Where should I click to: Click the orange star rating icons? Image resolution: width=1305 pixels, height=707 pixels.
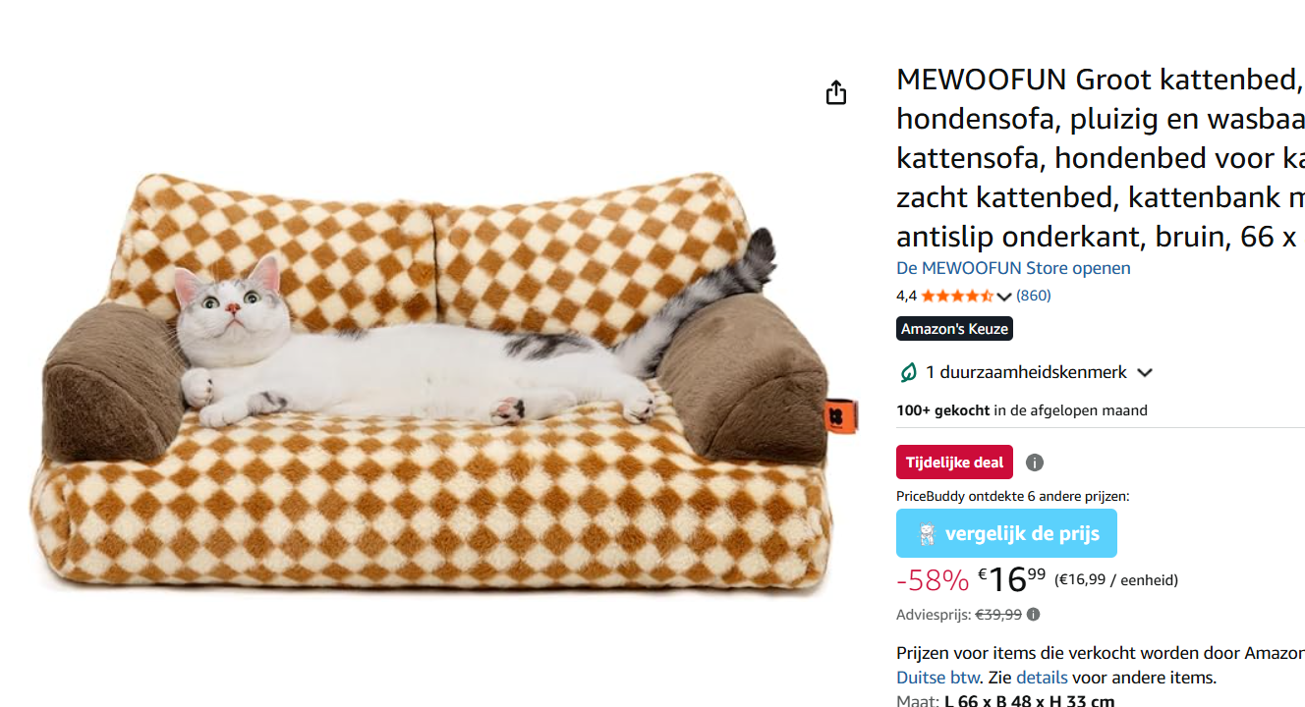957,296
